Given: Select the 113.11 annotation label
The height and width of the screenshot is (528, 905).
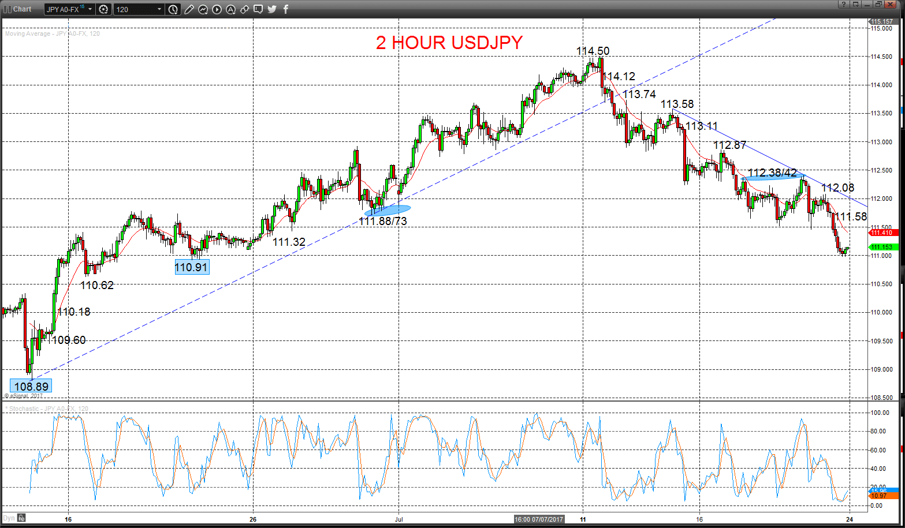Looking at the screenshot, I should click(701, 126).
